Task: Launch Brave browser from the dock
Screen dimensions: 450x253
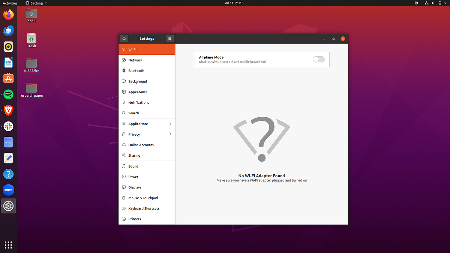Action: point(8,110)
